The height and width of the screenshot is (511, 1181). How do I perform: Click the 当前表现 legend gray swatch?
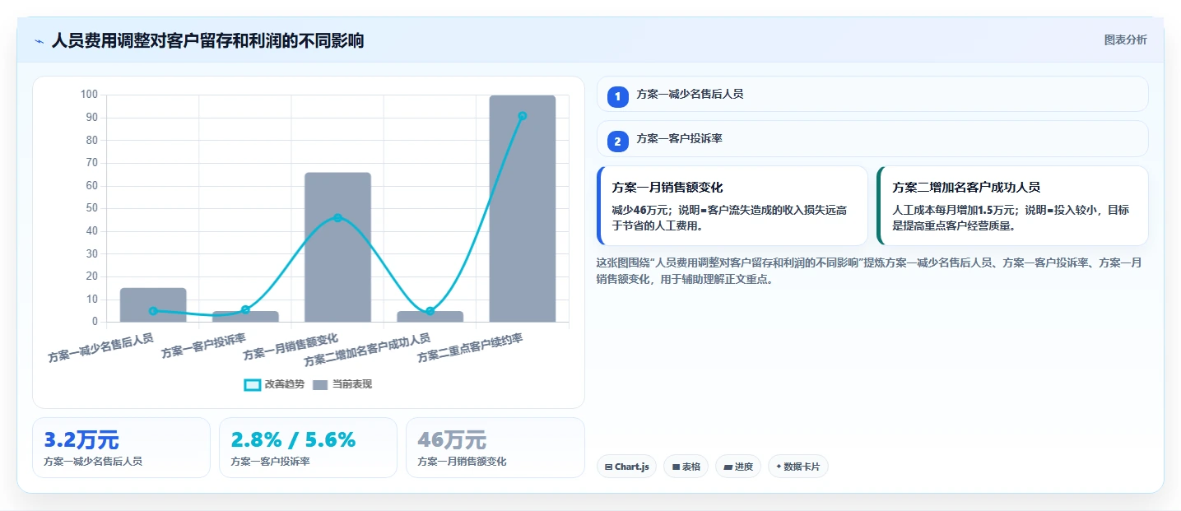[x=320, y=384]
